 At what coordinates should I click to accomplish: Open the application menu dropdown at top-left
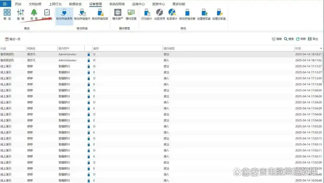click(x=5, y=4)
